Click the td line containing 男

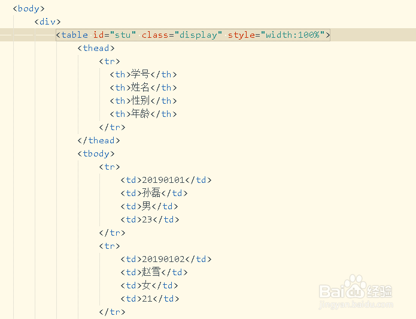click(x=150, y=206)
